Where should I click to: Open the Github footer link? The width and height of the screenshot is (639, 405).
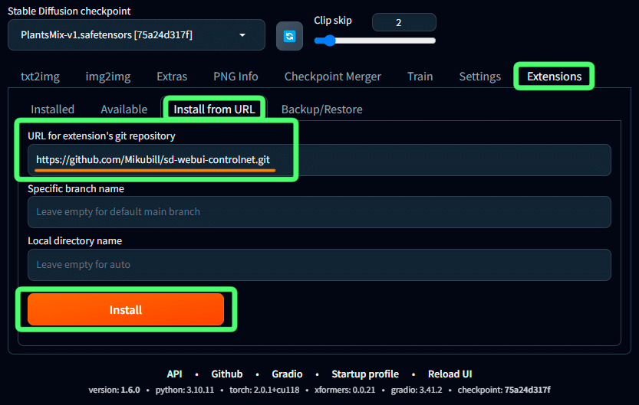[x=226, y=374]
